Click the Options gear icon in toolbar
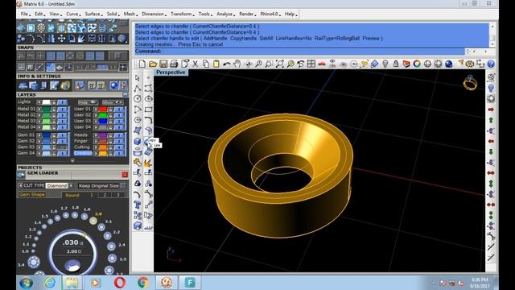The width and height of the screenshot is (515, 290). tap(470, 64)
